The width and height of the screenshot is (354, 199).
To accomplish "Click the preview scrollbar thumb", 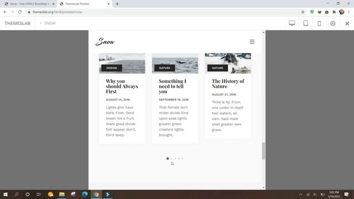I will tap(263, 151).
